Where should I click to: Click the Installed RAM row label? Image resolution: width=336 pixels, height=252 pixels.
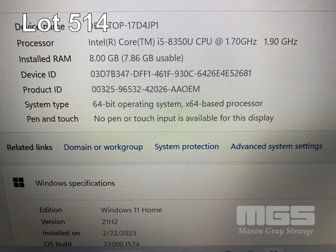tap(45, 59)
